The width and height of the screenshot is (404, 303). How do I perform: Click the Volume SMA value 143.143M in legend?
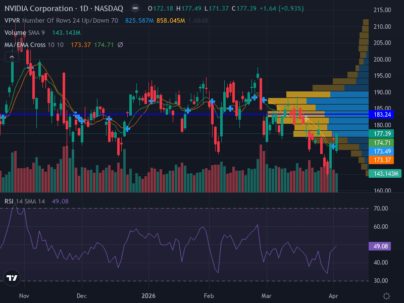tap(67, 33)
